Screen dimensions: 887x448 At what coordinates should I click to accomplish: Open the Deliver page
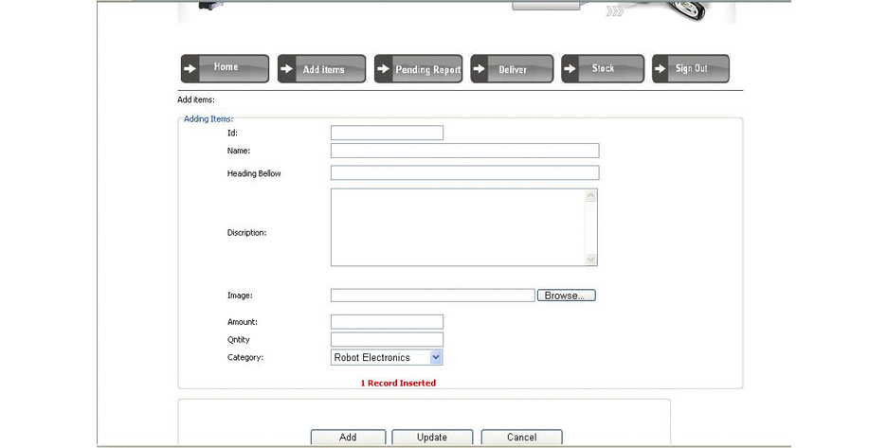click(512, 68)
